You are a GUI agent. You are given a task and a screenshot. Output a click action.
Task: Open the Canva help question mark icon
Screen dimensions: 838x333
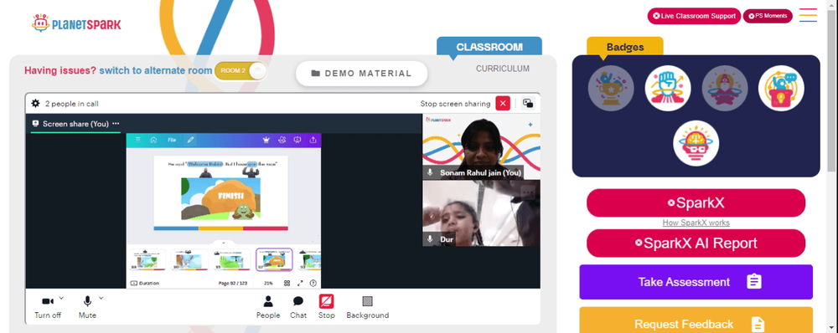pos(313,284)
